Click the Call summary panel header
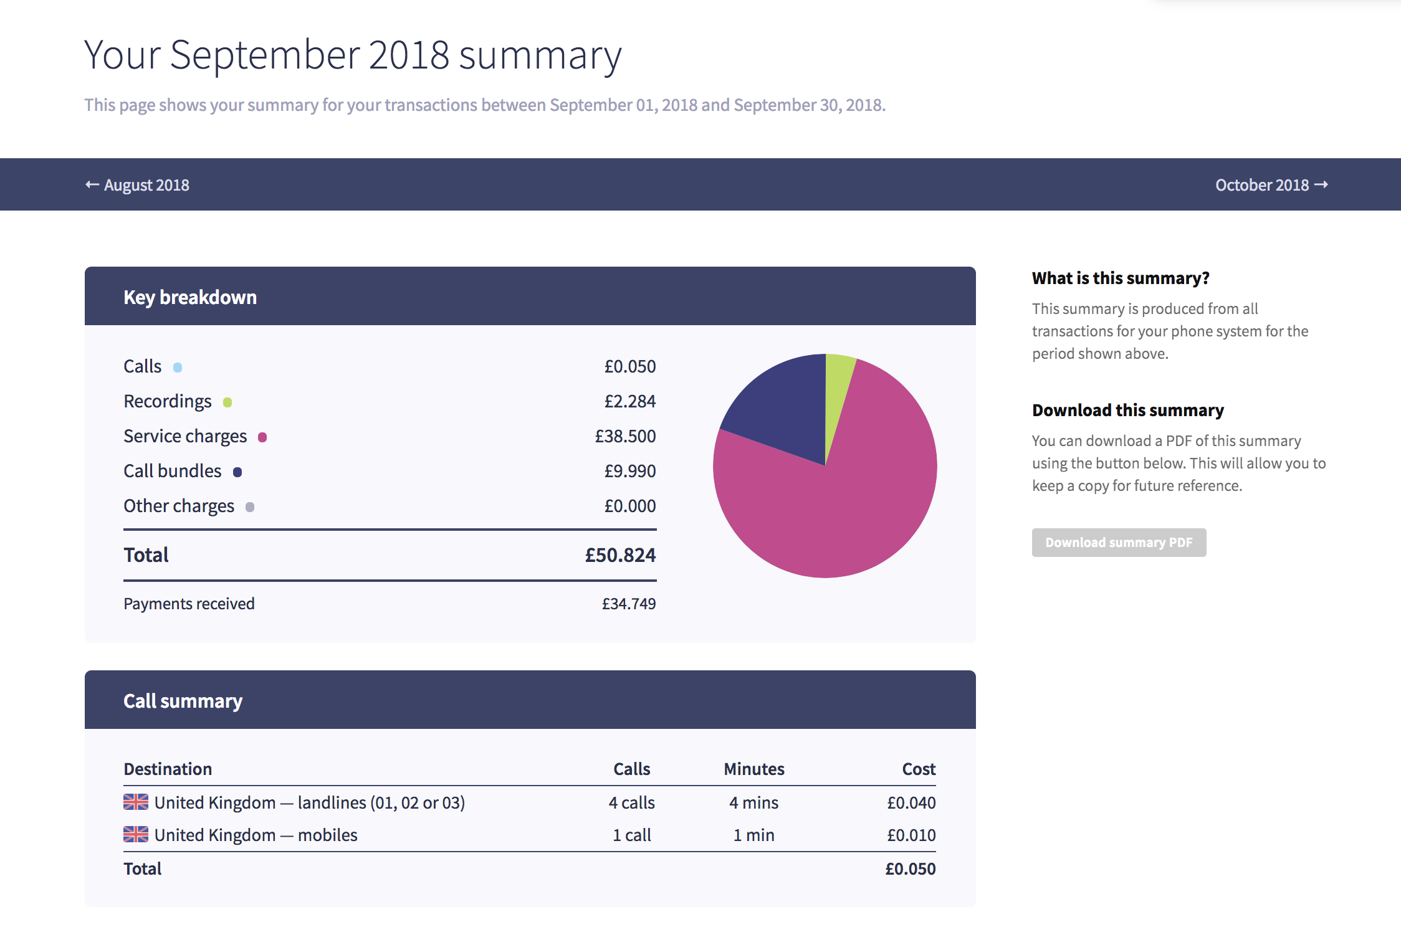The height and width of the screenshot is (927, 1401). pyautogui.click(x=530, y=700)
